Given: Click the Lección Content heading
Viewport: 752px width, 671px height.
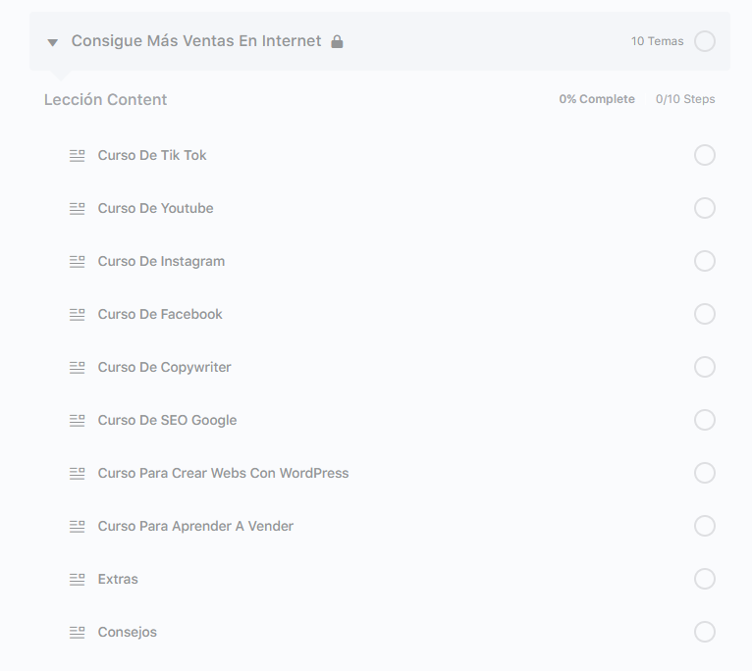Looking at the screenshot, I should (x=105, y=99).
